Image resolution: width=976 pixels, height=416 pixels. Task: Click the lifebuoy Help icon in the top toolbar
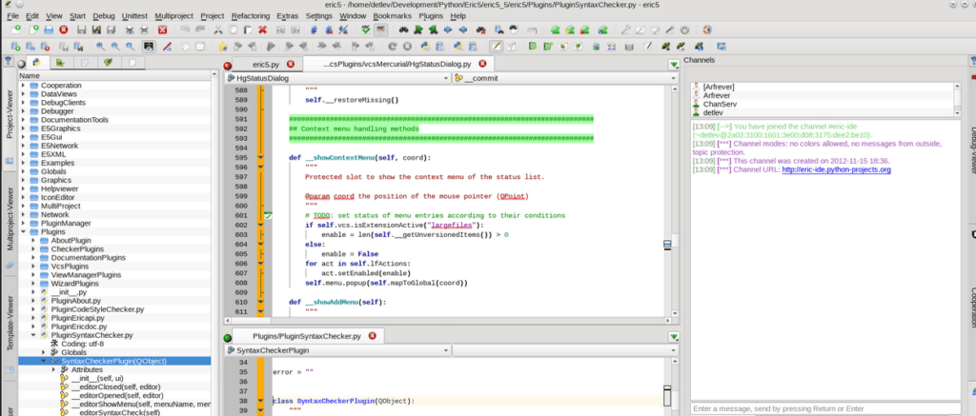(x=707, y=30)
